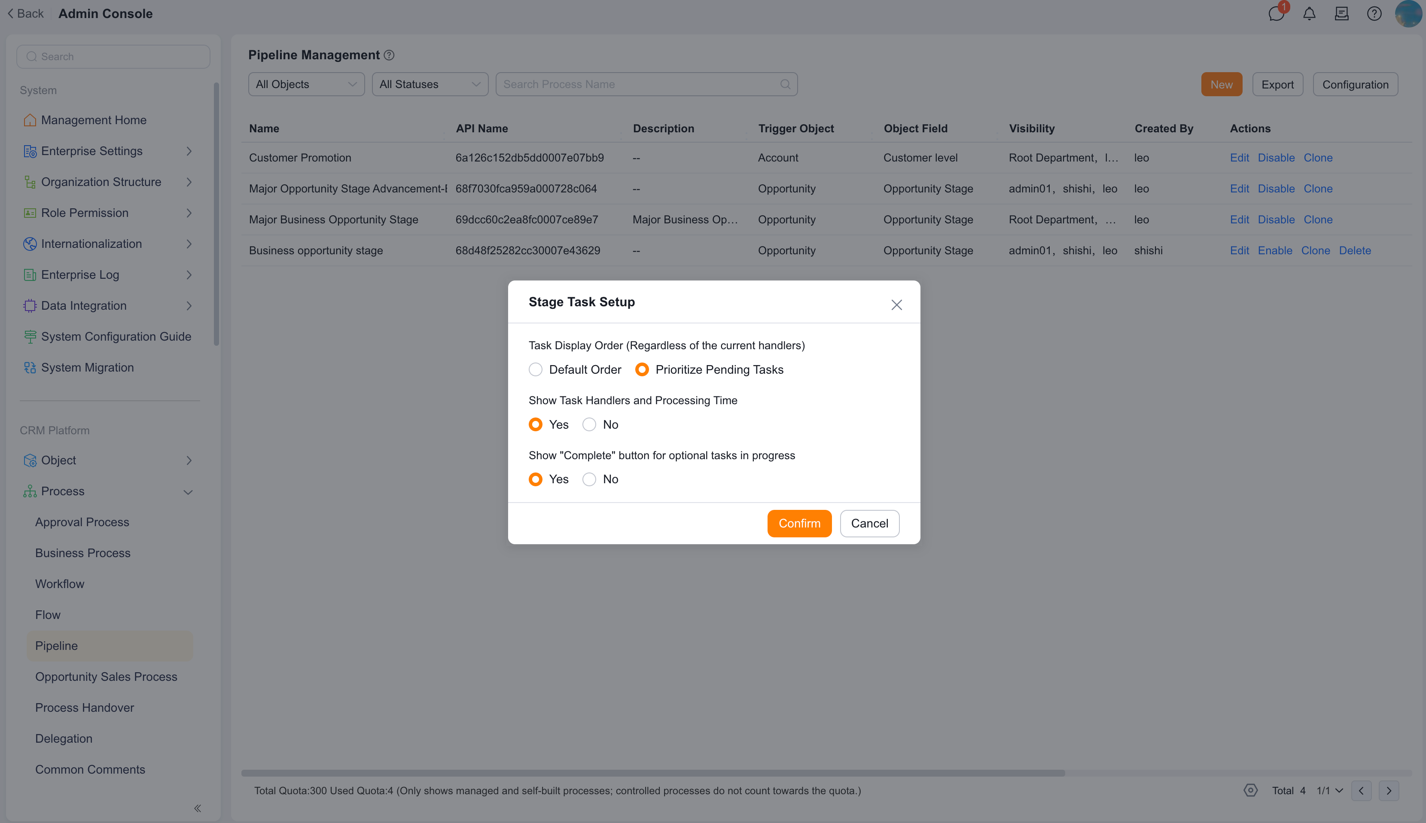Open Workflow menu item

point(59,584)
